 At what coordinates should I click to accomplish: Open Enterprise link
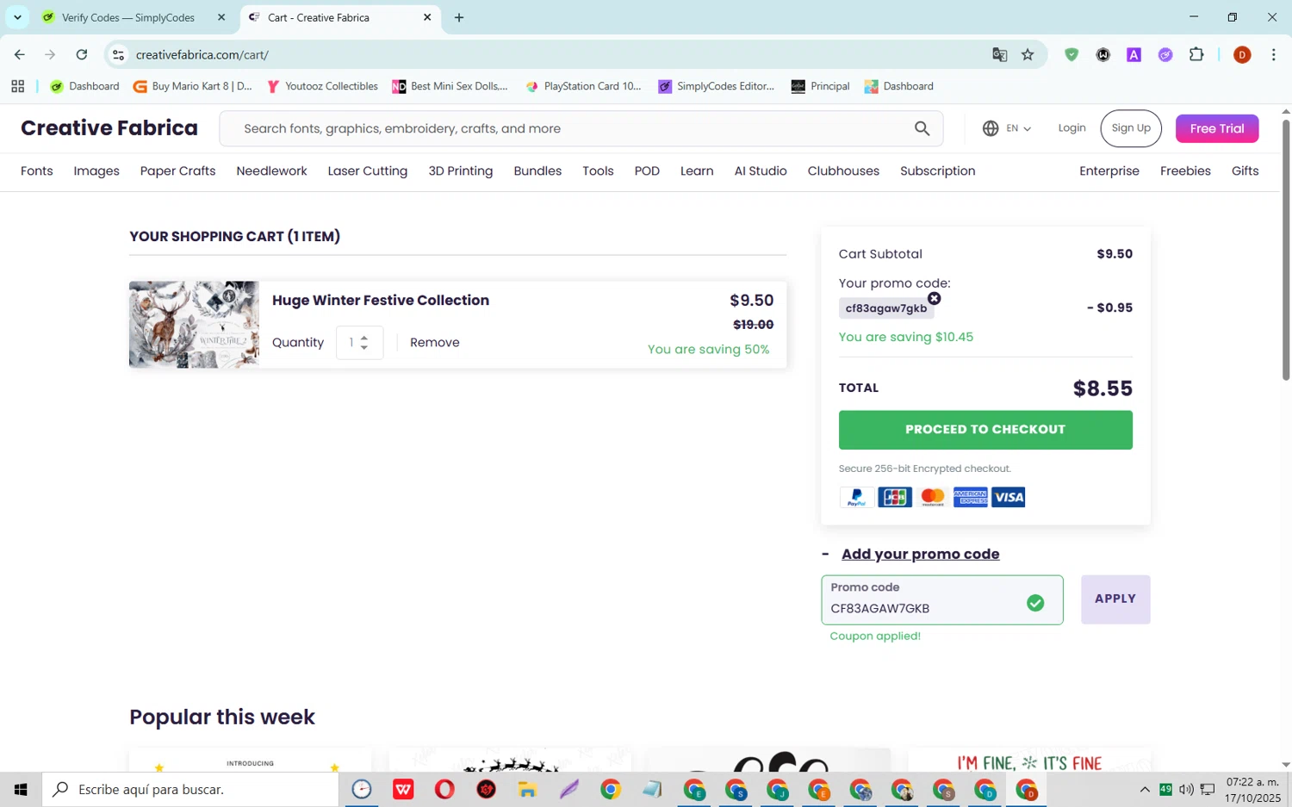click(1109, 171)
